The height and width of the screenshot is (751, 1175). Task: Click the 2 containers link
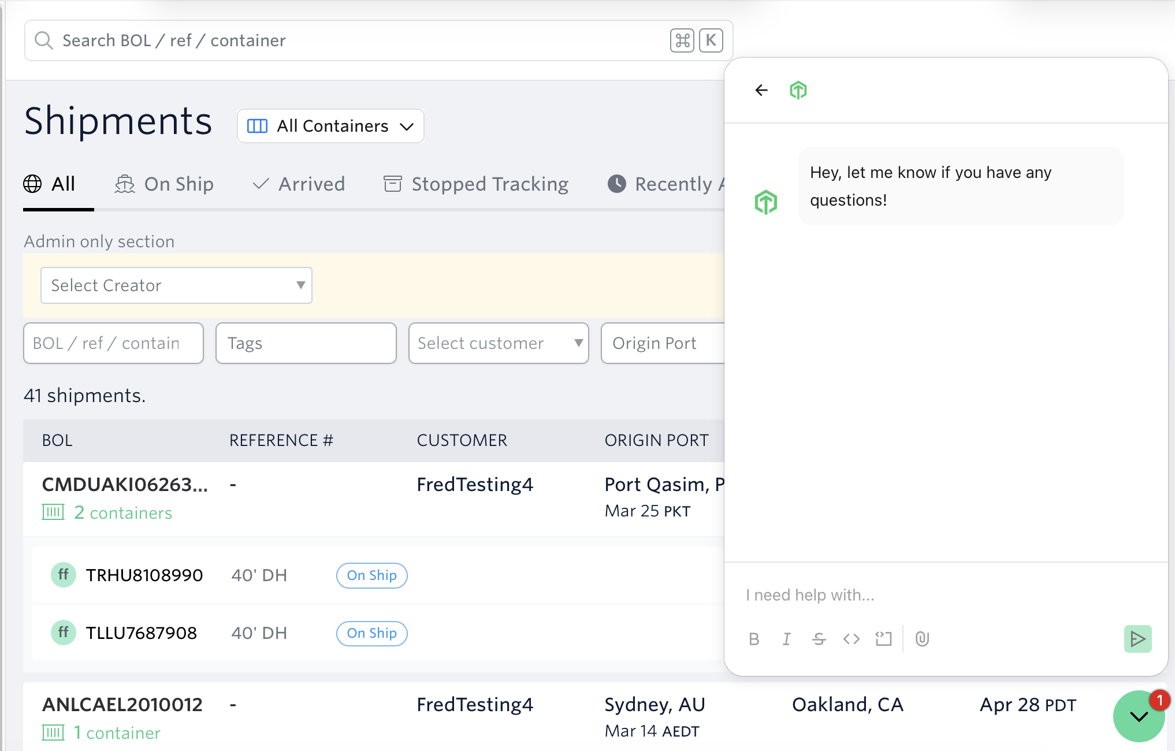tap(122, 513)
